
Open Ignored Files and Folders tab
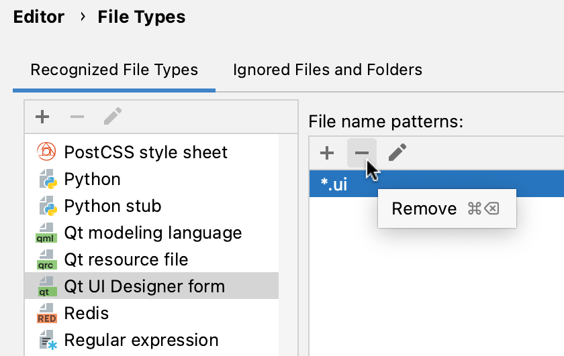pos(328,70)
